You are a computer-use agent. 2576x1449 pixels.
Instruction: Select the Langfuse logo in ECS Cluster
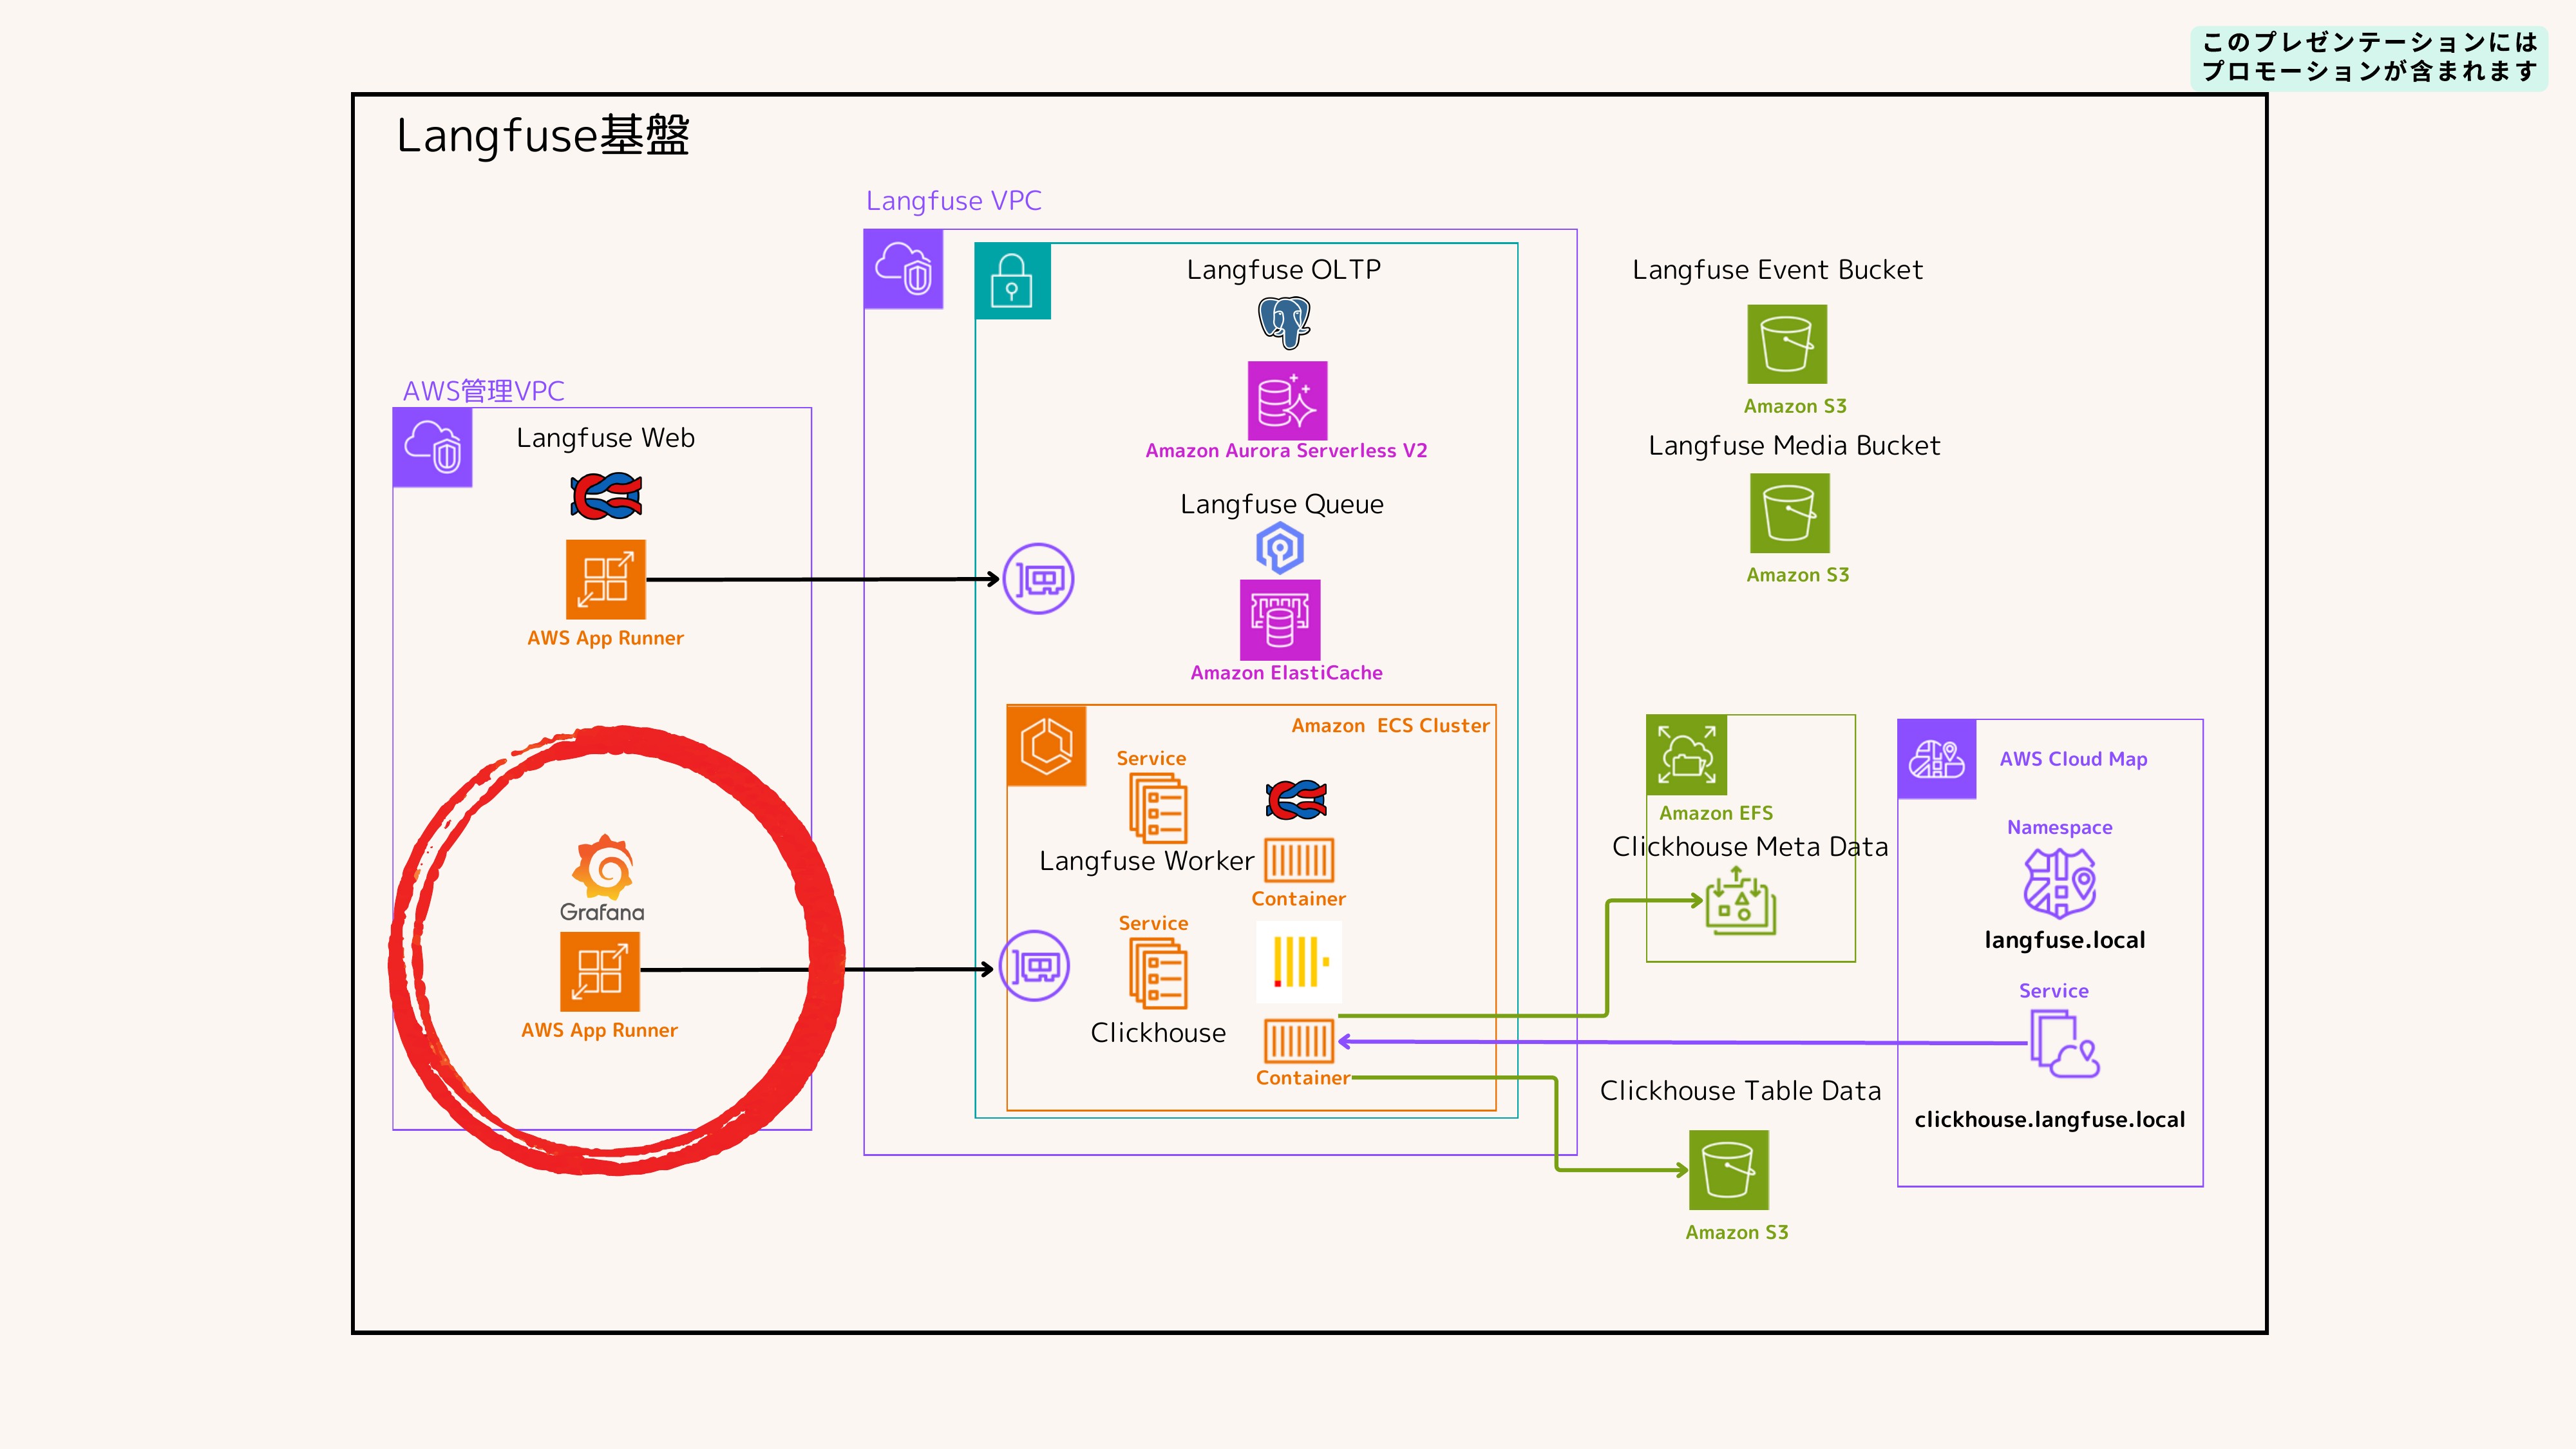1296,800
